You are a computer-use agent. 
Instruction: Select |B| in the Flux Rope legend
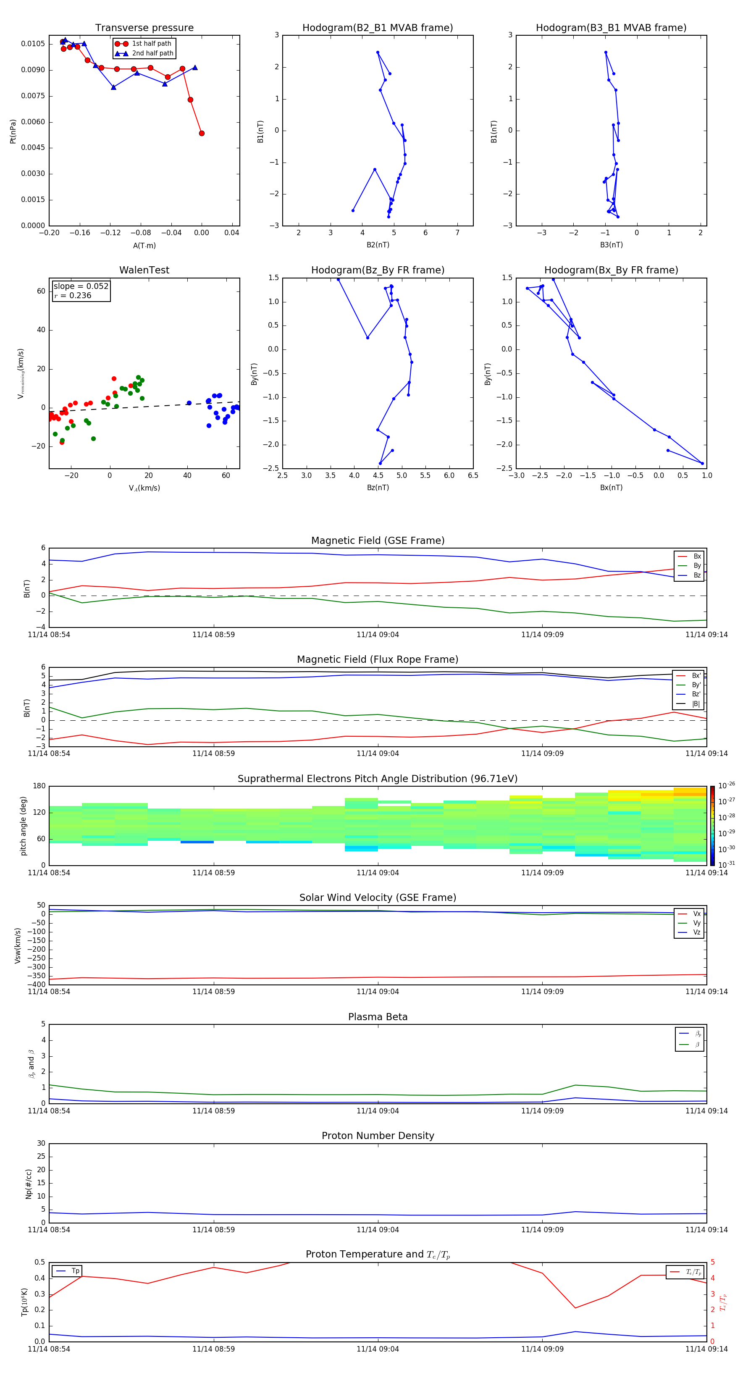(689, 704)
